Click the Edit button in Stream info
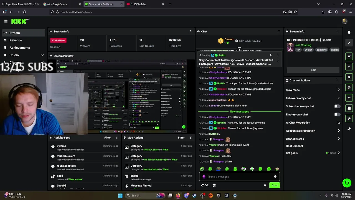This screenshot has width=355, height=200. click(313, 70)
